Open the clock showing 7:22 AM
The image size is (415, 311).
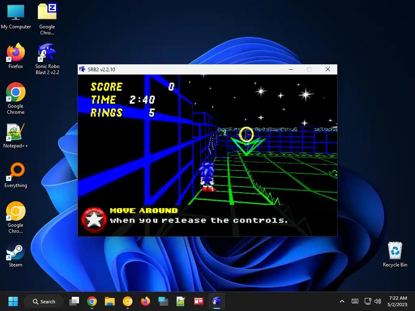pyautogui.click(x=398, y=301)
